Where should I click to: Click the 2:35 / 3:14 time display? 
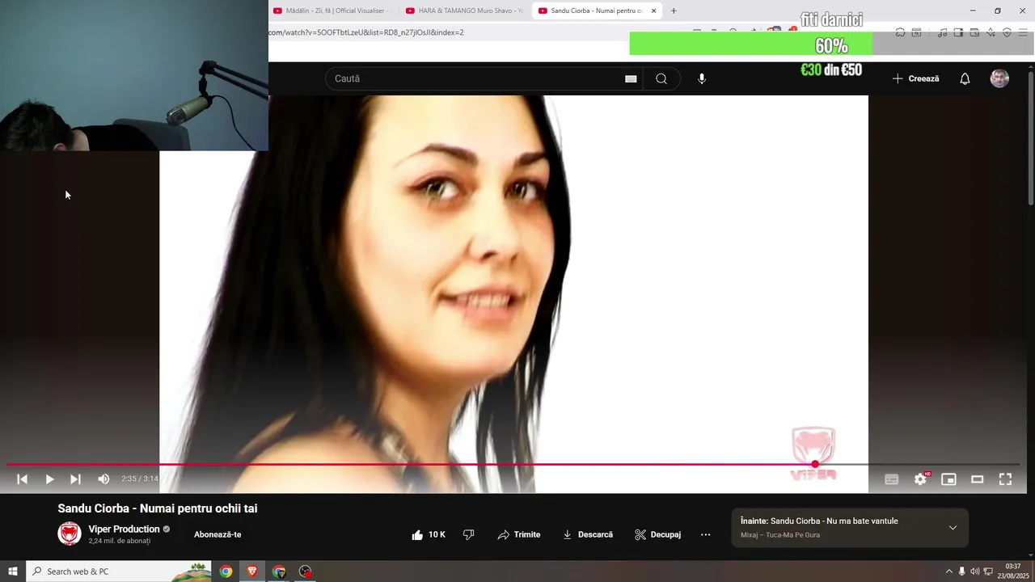click(x=140, y=479)
